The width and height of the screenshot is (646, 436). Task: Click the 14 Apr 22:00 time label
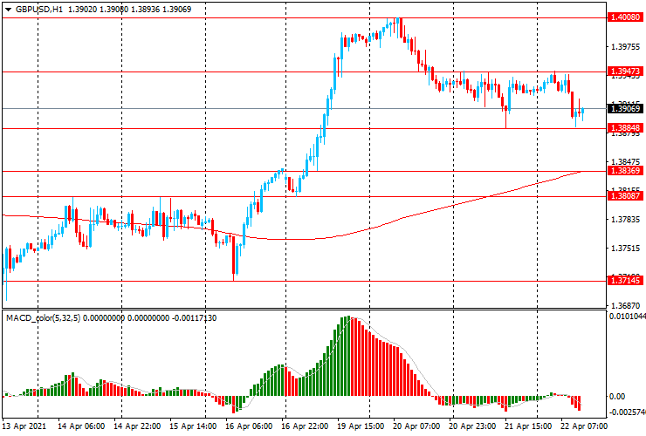click(x=137, y=426)
